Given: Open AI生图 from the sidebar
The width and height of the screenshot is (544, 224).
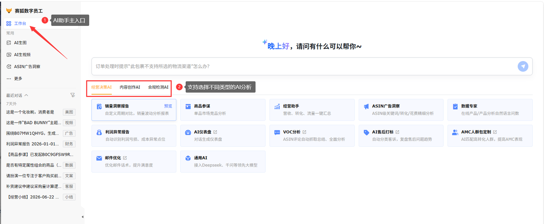Looking at the screenshot, I should (x=20, y=43).
